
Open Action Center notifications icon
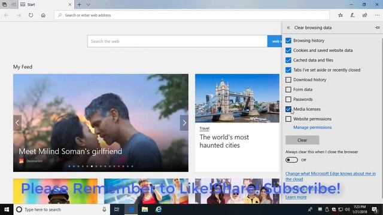pos(375,210)
